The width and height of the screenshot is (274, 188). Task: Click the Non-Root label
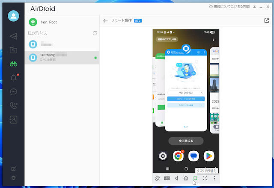point(48,22)
